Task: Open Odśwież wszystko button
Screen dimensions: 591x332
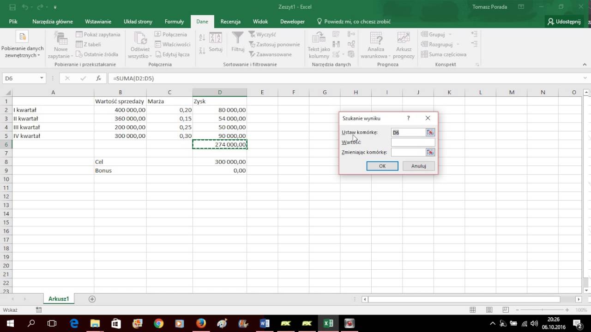Action: coord(140,45)
